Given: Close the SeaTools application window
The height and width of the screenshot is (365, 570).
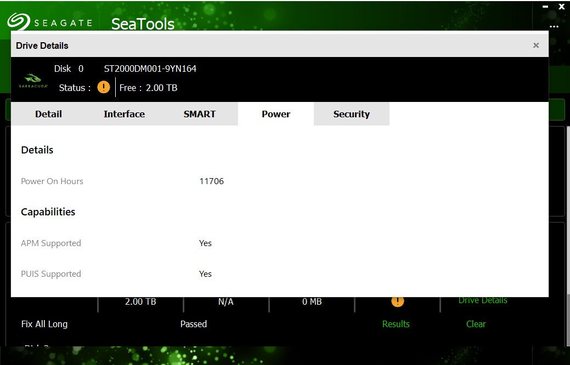Looking at the screenshot, I should tap(561, 7).
